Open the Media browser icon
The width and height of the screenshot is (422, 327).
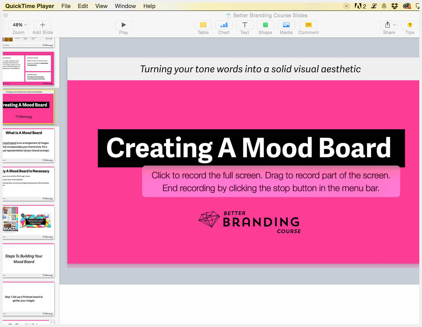(x=286, y=25)
